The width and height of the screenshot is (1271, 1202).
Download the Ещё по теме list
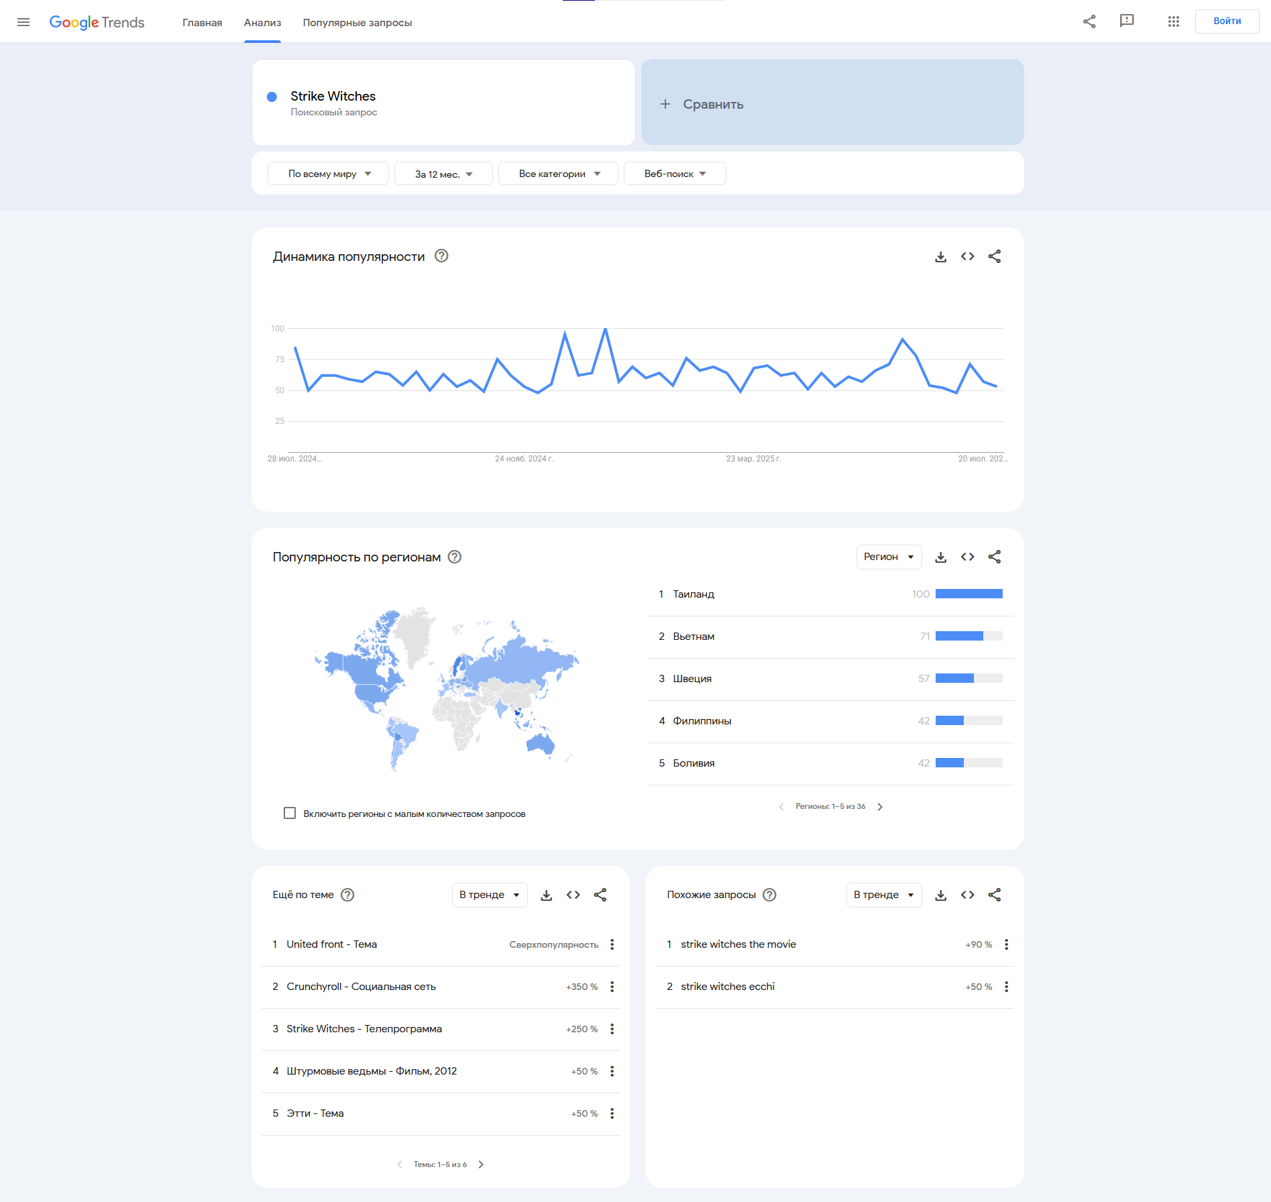(547, 895)
